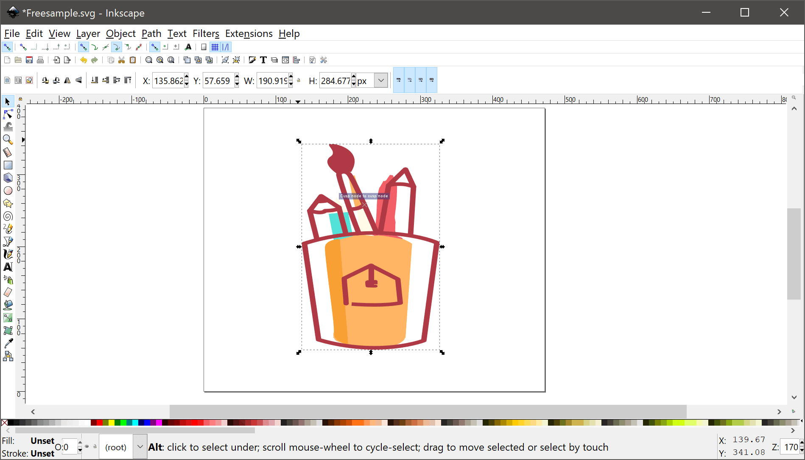Click the Flip Horizontal button
The height and width of the screenshot is (460, 805).
click(67, 80)
